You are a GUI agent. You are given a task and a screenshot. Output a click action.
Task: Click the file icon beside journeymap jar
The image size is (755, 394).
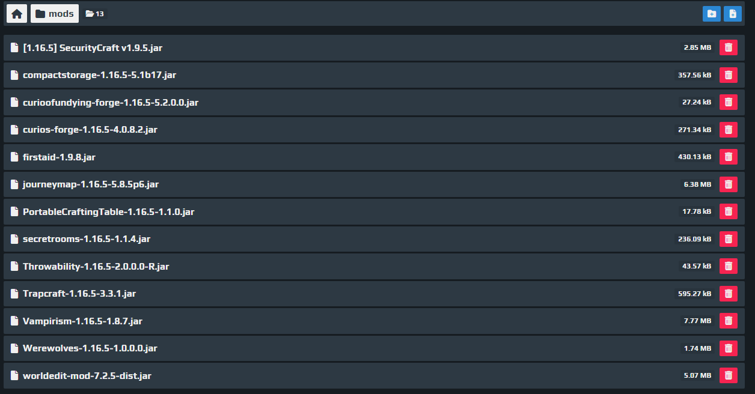point(14,184)
